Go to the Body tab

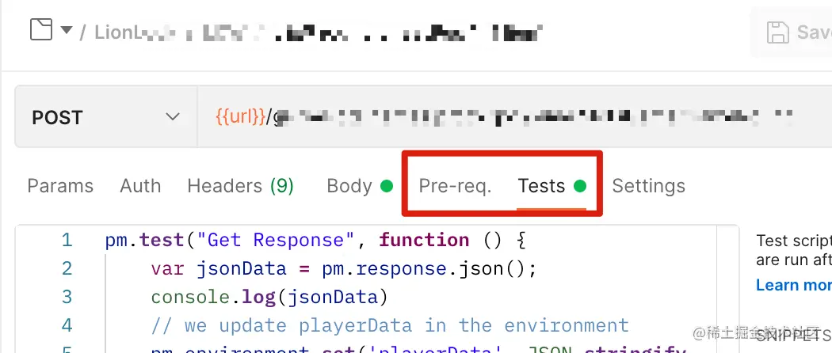(x=349, y=186)
